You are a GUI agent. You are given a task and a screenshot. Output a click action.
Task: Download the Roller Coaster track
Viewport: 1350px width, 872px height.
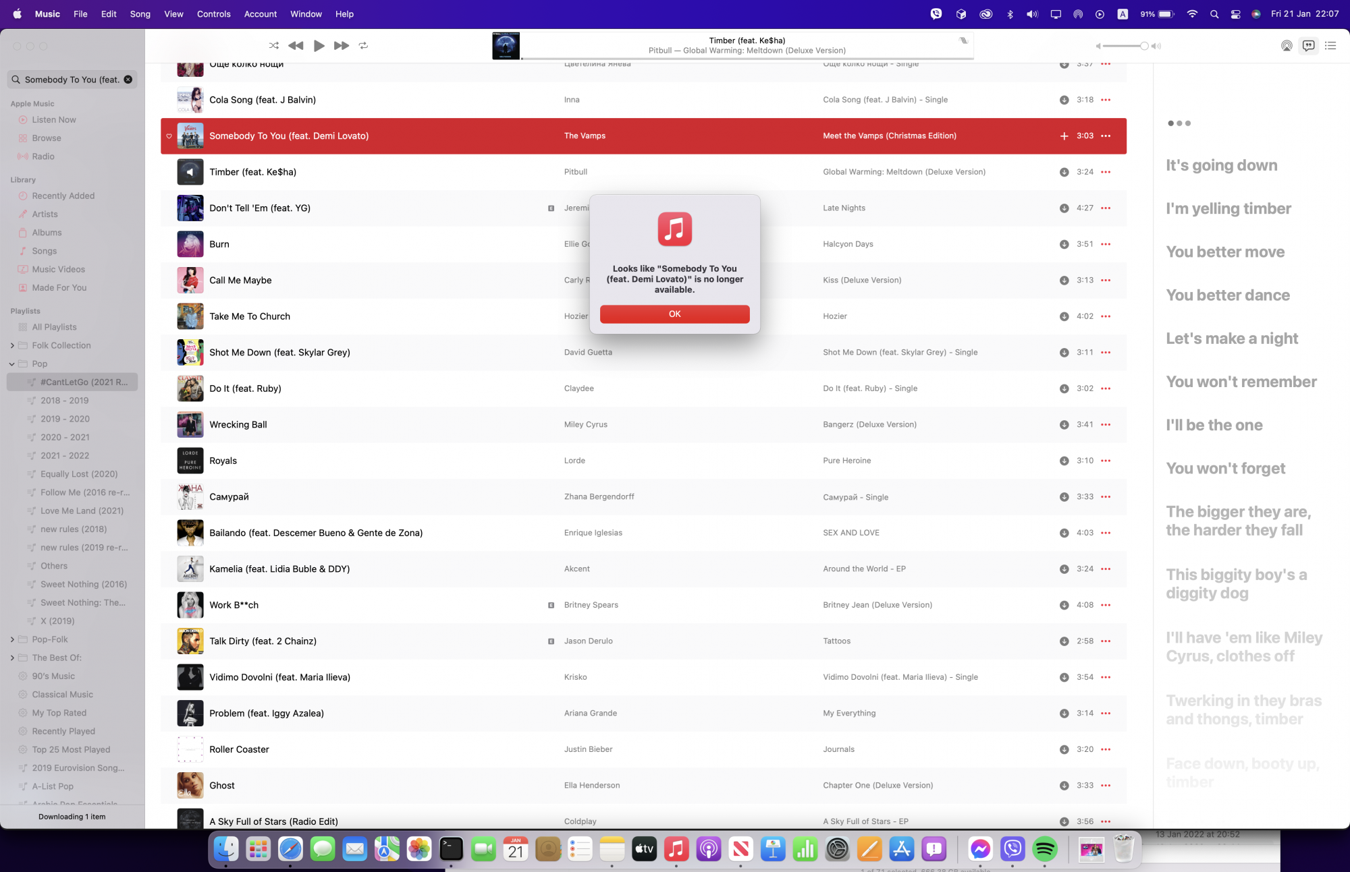point(1064,749)
